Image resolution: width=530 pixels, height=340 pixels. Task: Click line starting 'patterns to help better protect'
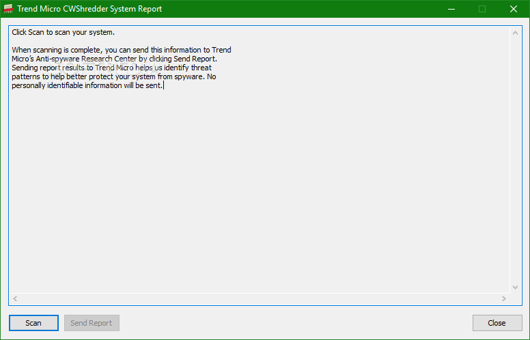pos(114,76)
